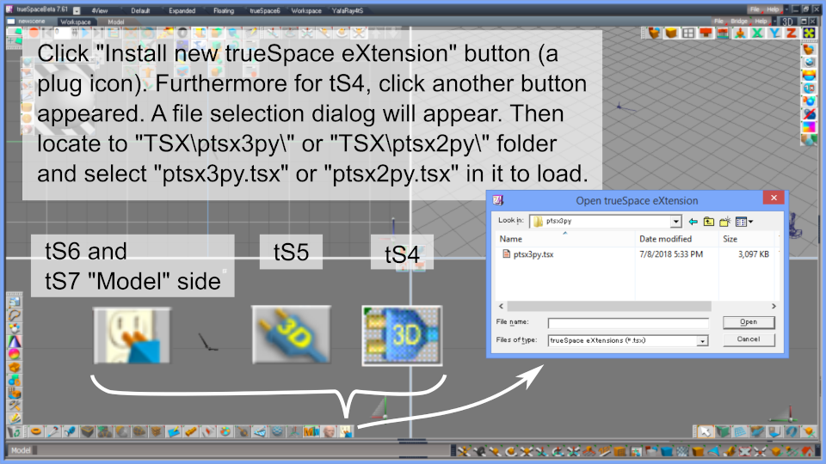Viewport: 826px width, 464px height.
Task: Toggle the 3D view mode button
Action: point(787,21)
